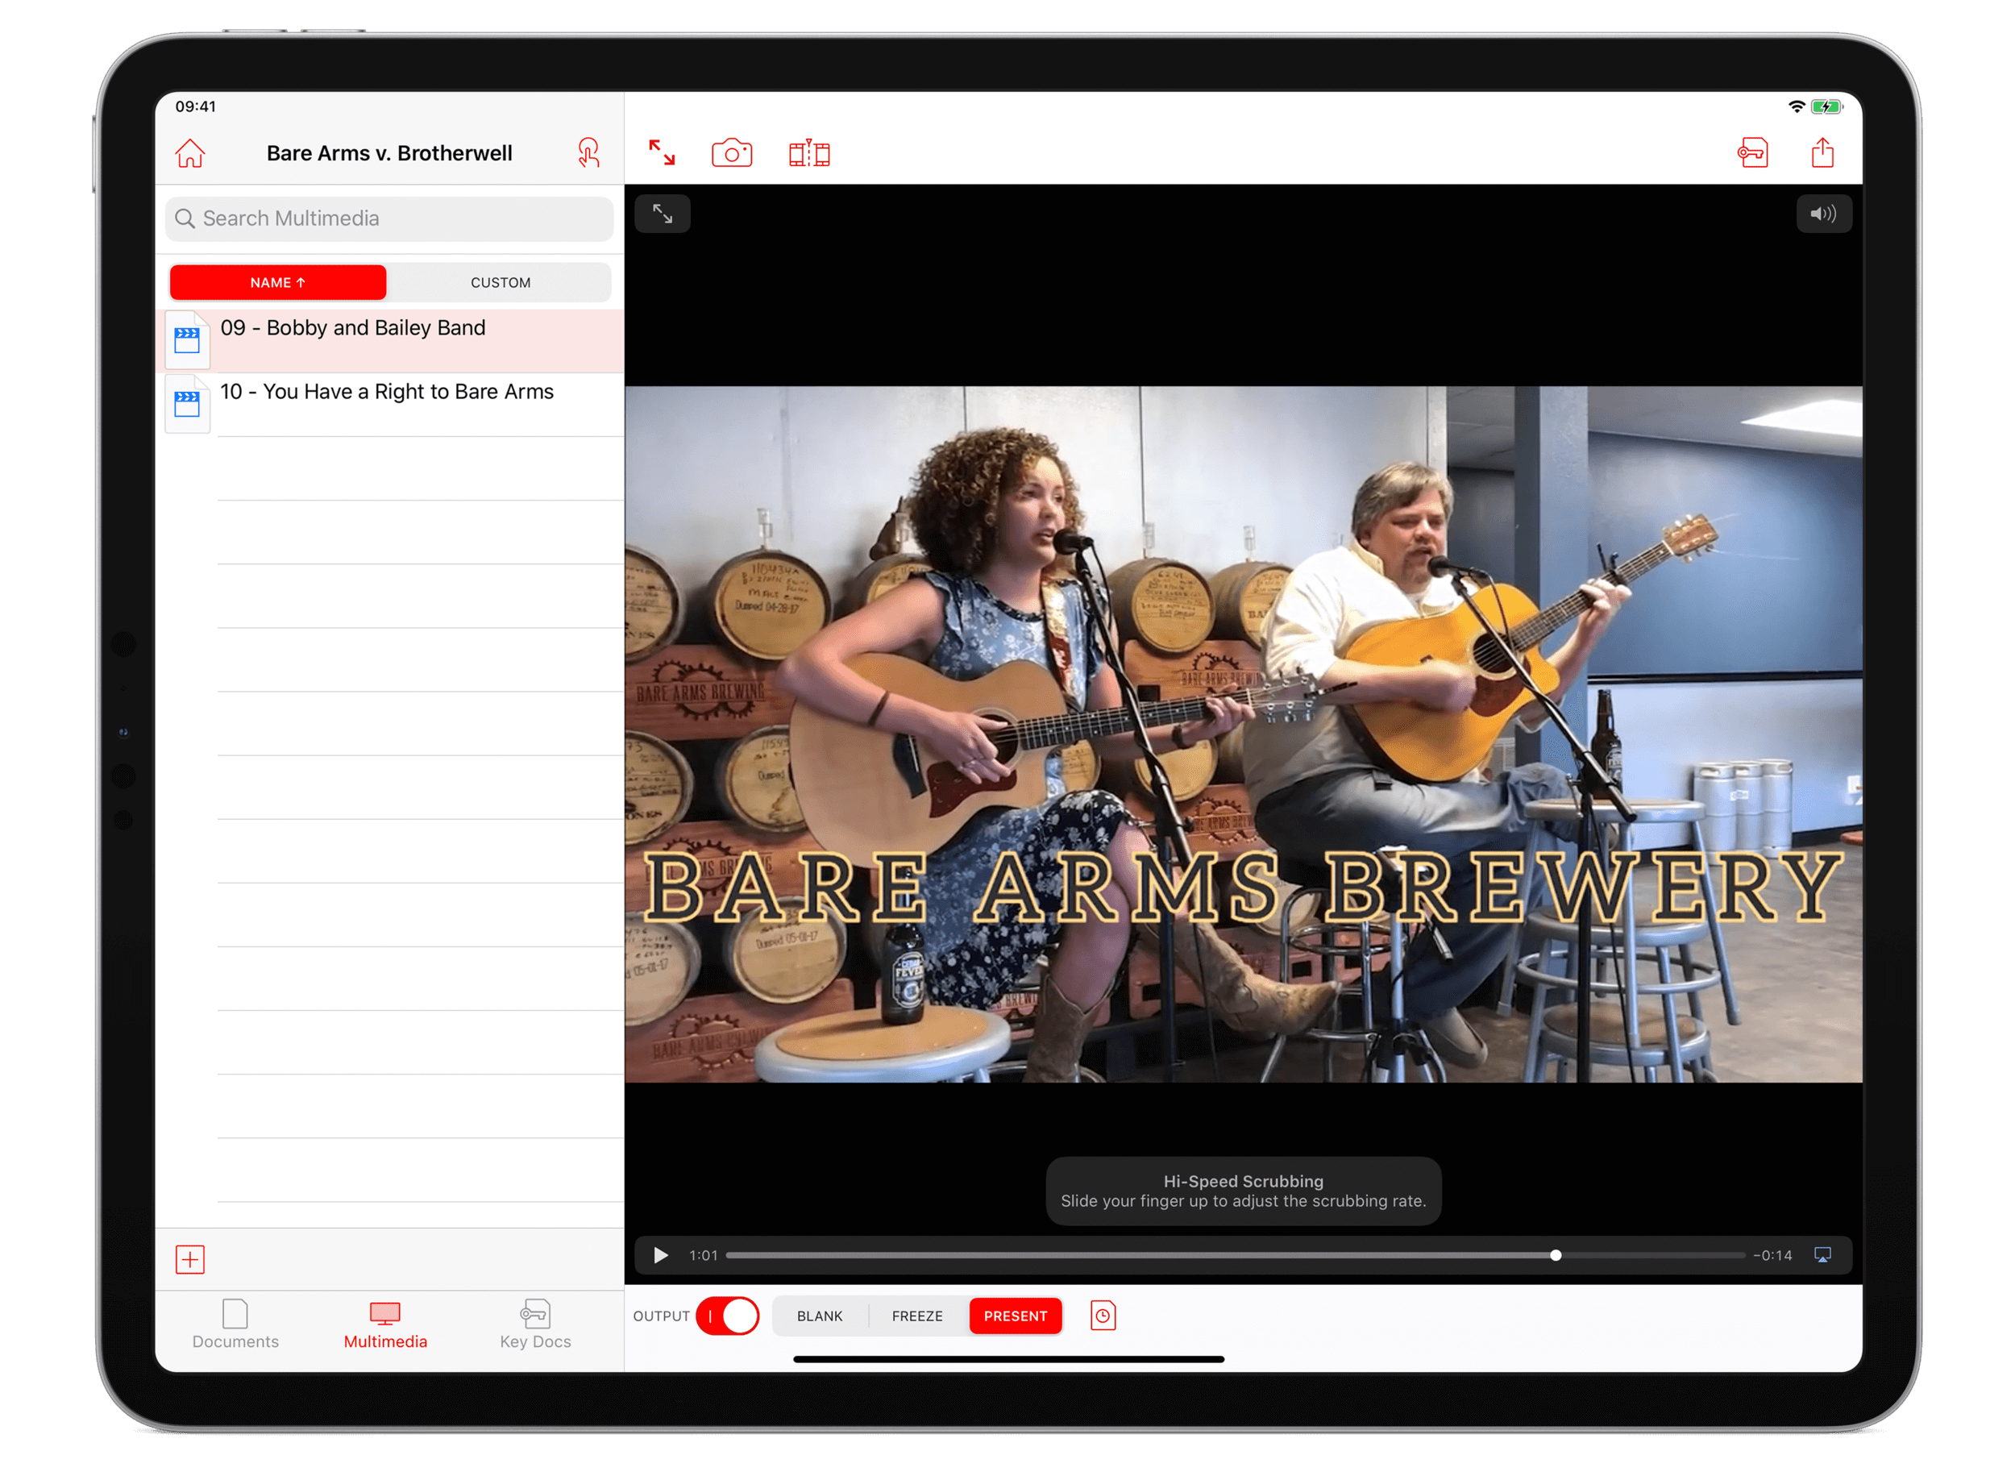
Task: Check the Wi-Fi status icon
Action: [x=1797, y=106]
